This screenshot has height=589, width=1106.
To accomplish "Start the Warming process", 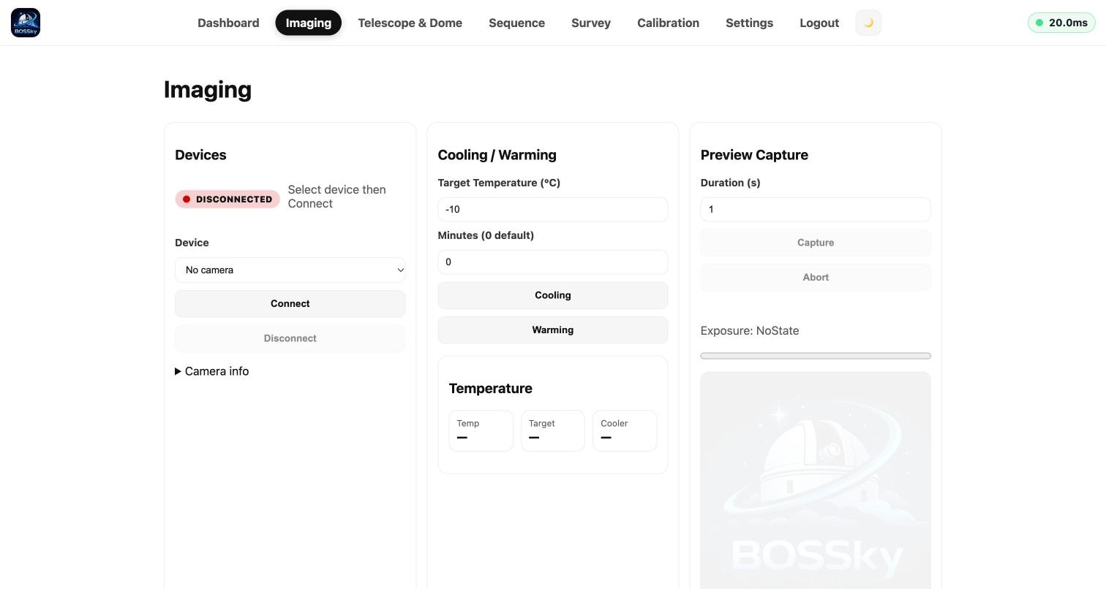I will click(x=552, y=330).
